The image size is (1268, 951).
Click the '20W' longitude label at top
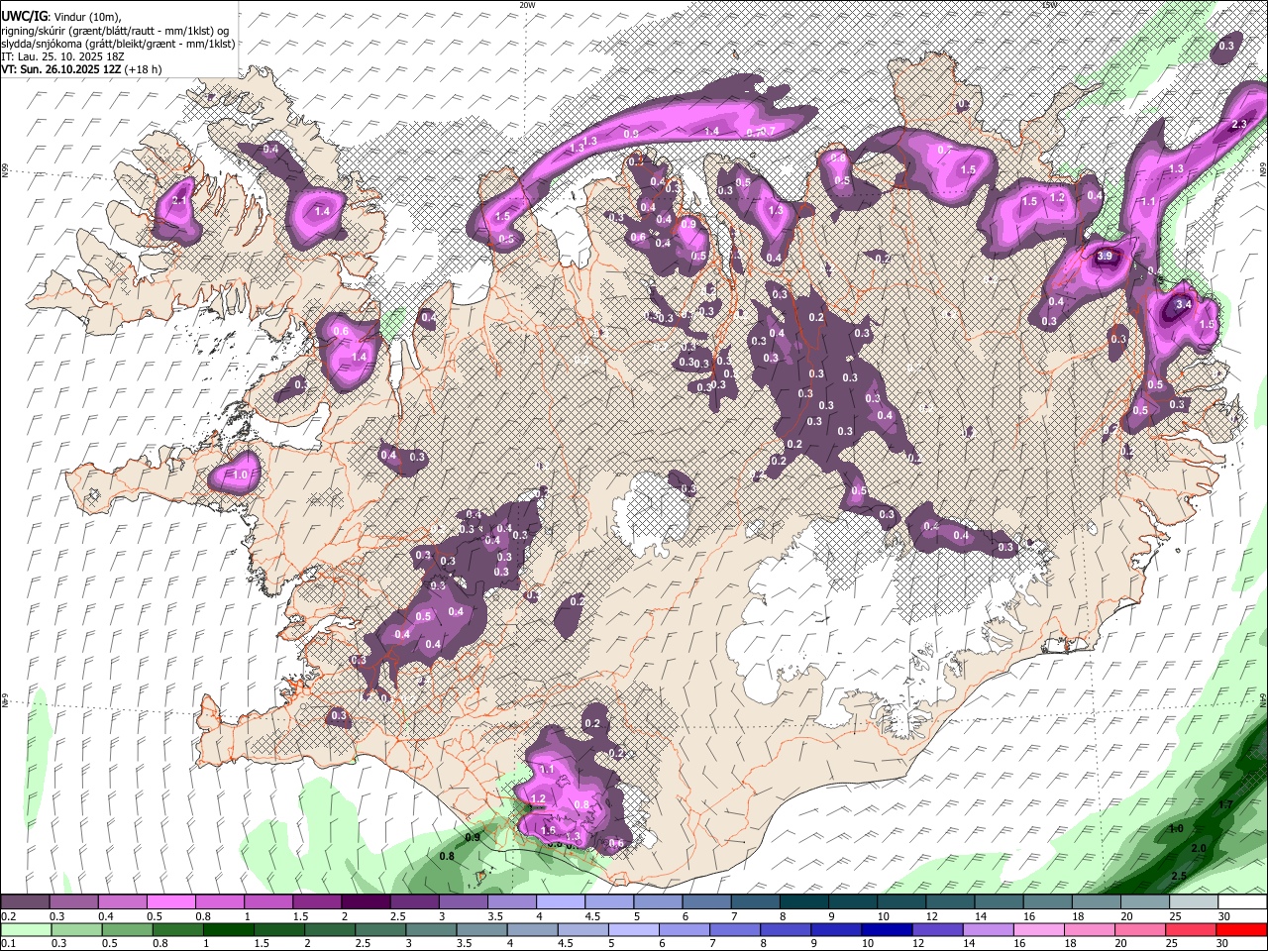pyautogui.click(x=527, y=5)
